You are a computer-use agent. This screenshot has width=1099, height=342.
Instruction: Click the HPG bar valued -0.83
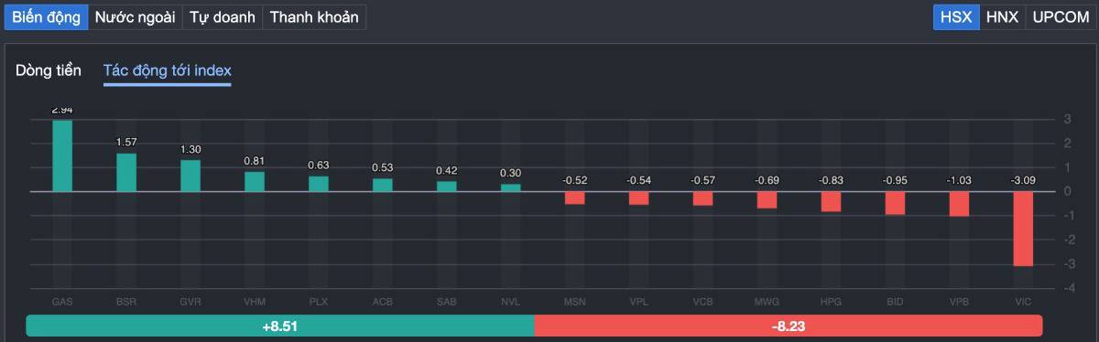832,202
